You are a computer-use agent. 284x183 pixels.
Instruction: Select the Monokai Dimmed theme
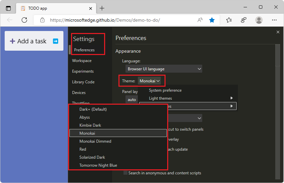click(118, 141)
